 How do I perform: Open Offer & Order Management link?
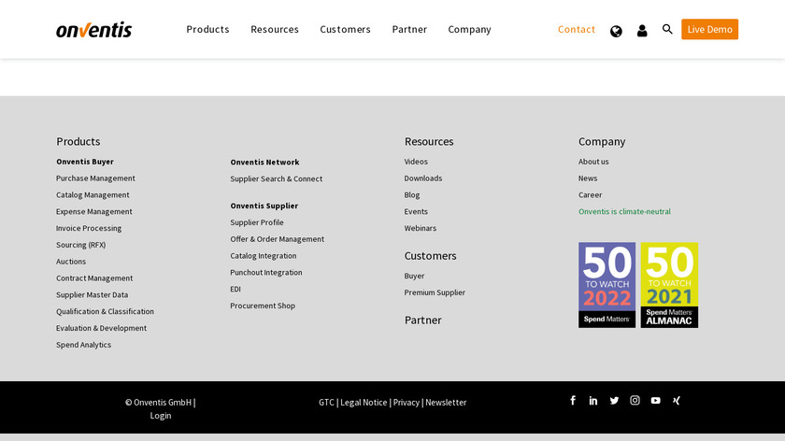[x=278, y=239]
